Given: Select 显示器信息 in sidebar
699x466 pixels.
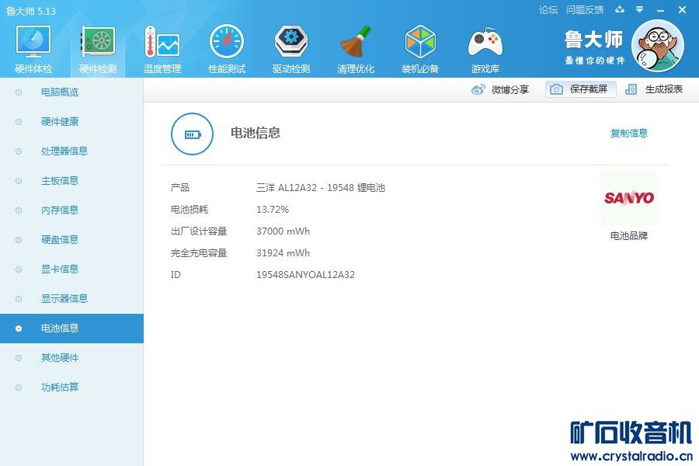Looking at the screenshot, I should [71, 299].
